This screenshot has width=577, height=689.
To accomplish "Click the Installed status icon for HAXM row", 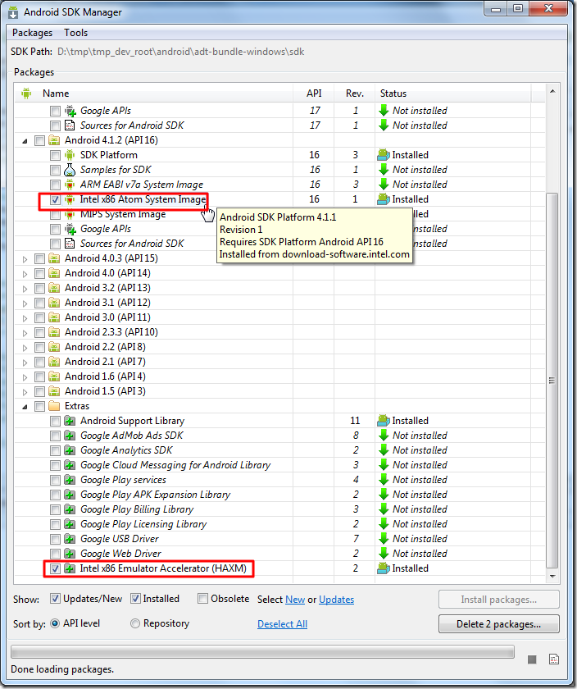I will point(384,568).
